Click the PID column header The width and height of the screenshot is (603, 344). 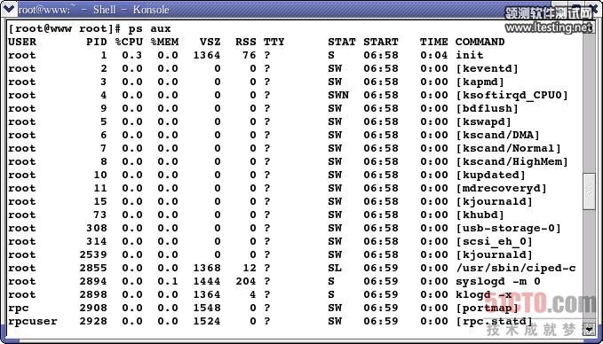pos(97,42)
